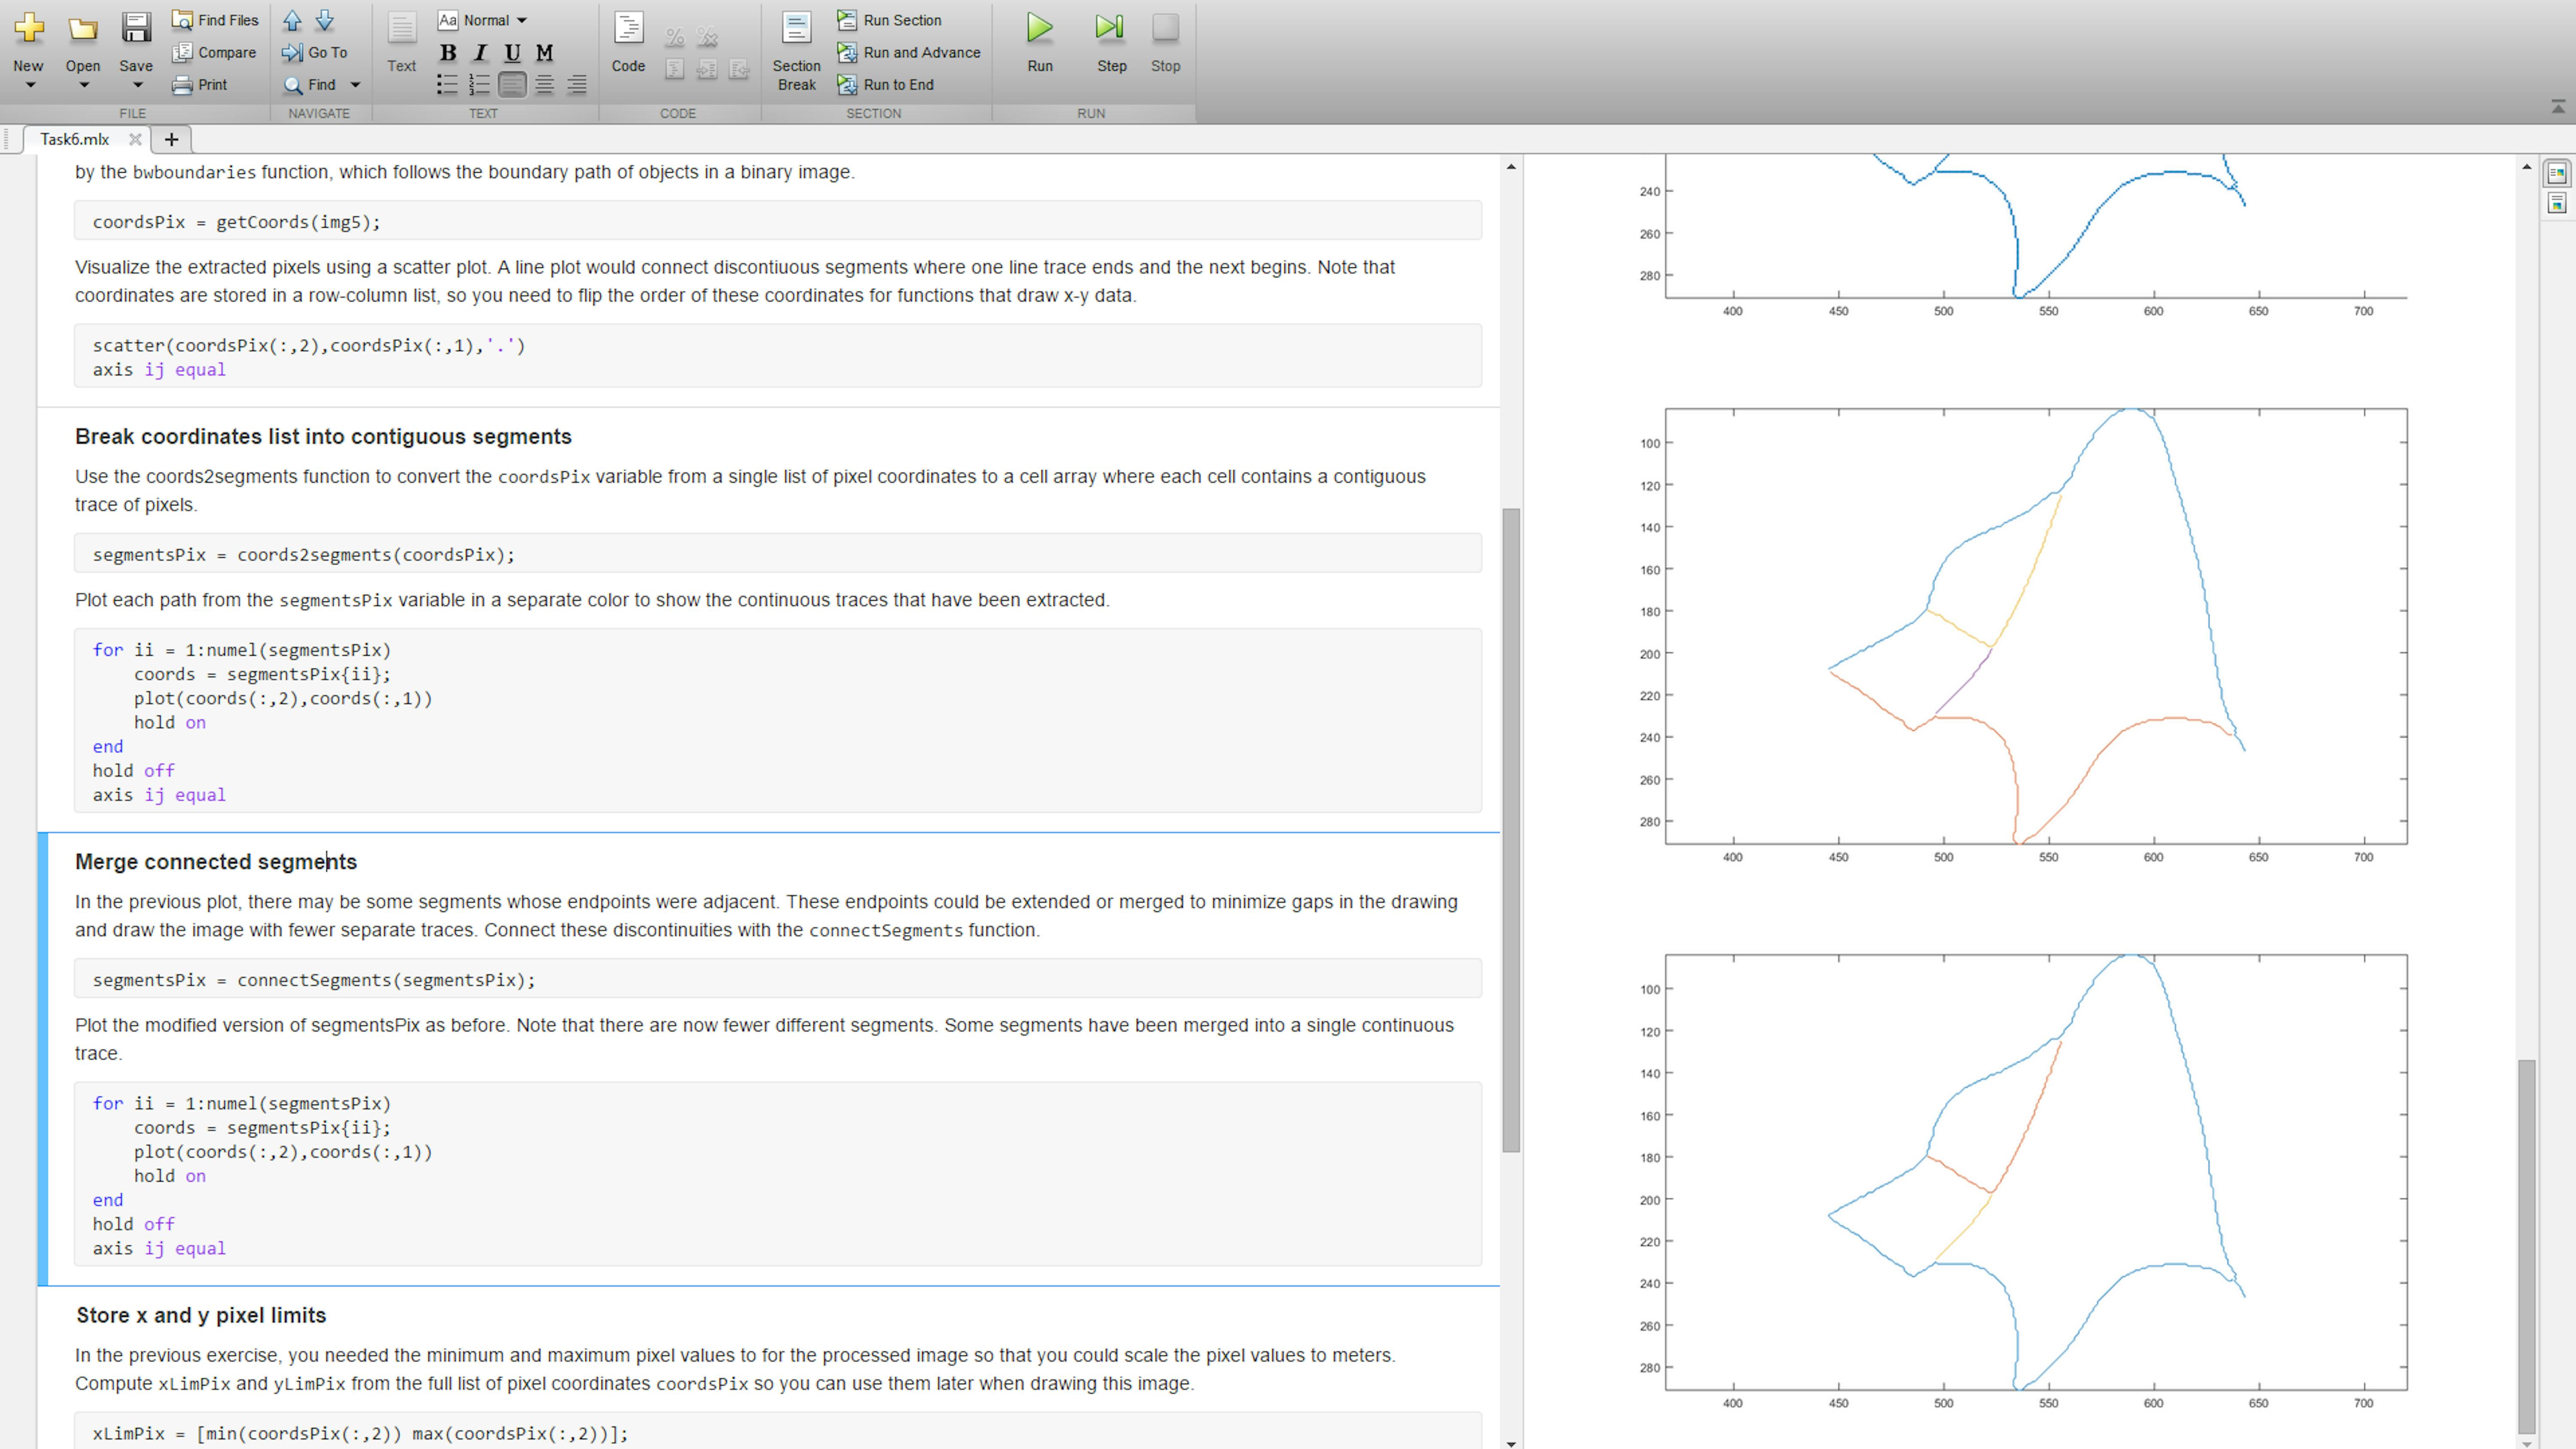The height and width of the screenshot is (1449, 2576).
Task: Click the Stop button
Action: (1165, 42)
